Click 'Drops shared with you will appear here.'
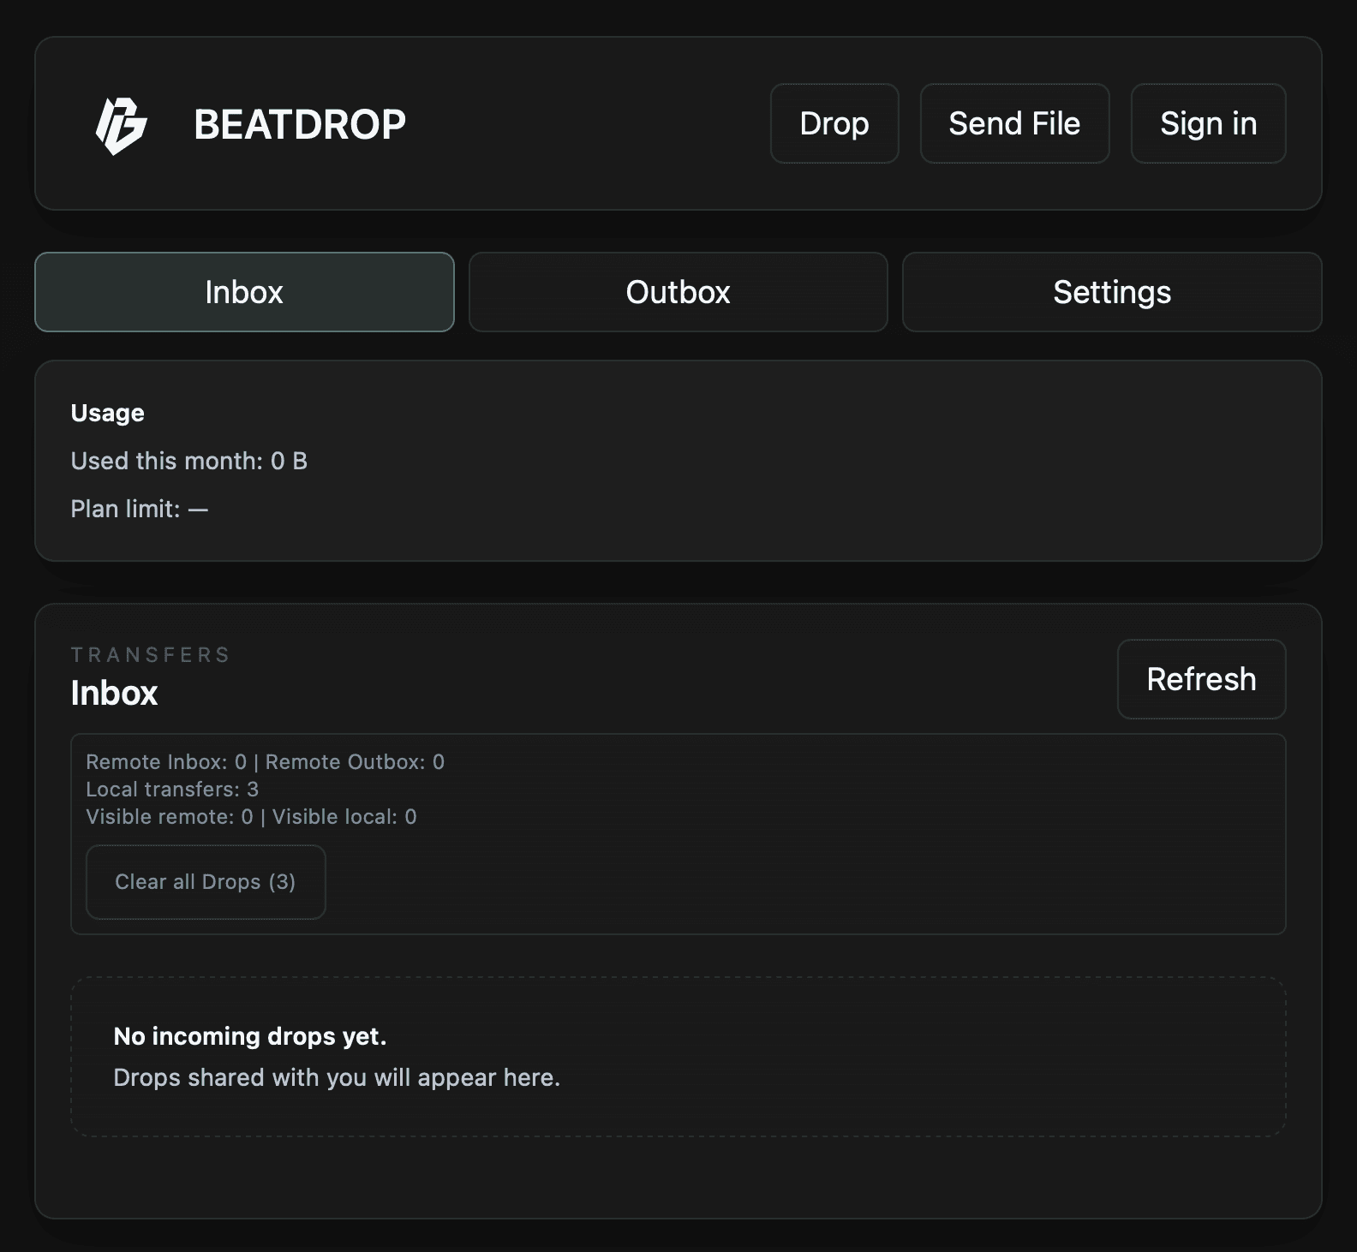Viewport: 1357px width, 1252px height. [x=337, y=1077]
